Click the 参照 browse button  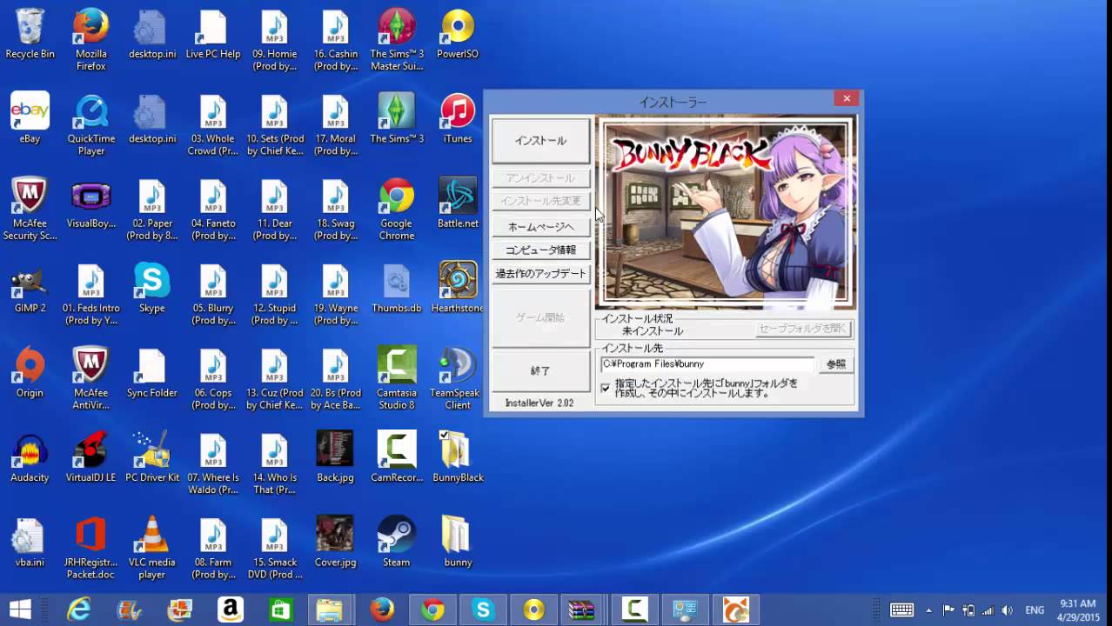pos(836,364)
